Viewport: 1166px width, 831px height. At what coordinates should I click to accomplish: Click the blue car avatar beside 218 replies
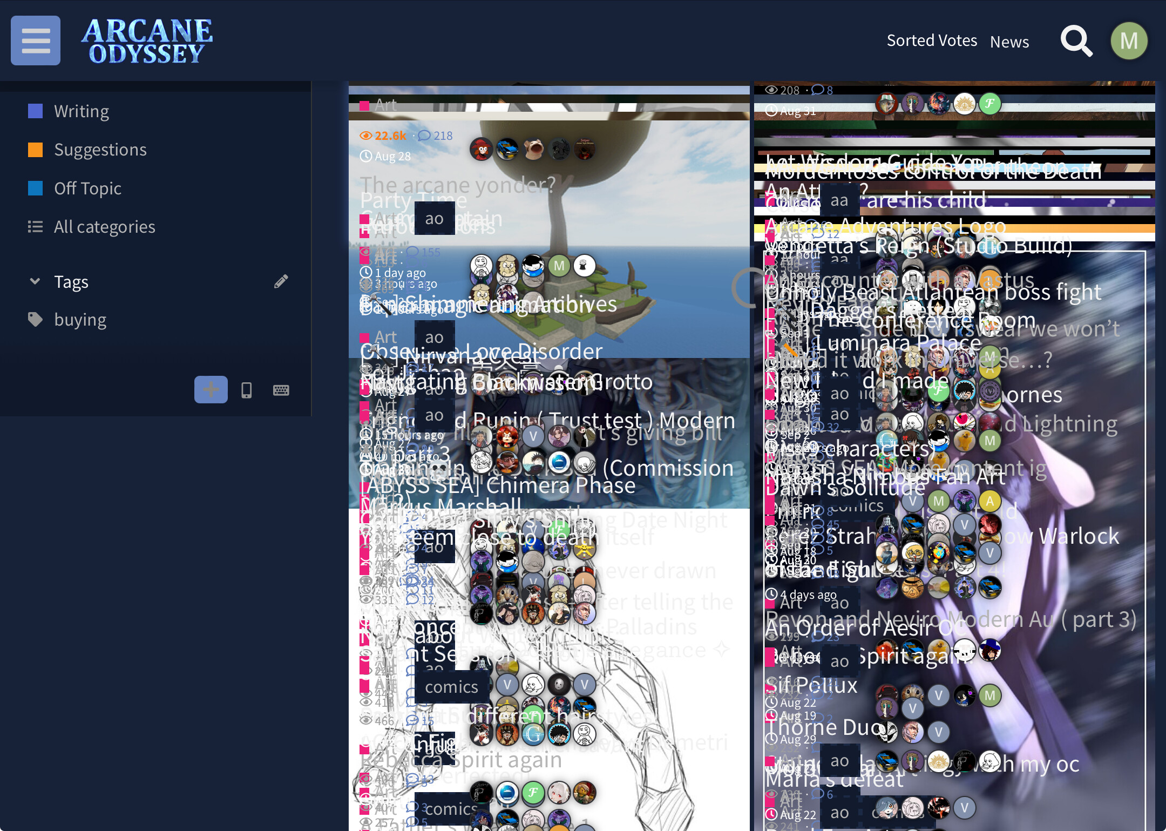pos(507,150)
